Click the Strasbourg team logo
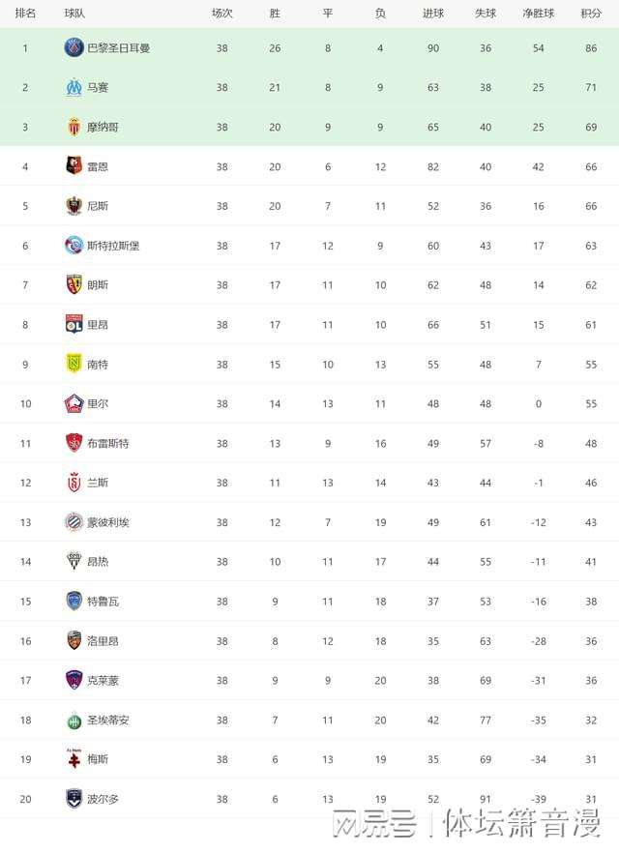 coord(74,246)
